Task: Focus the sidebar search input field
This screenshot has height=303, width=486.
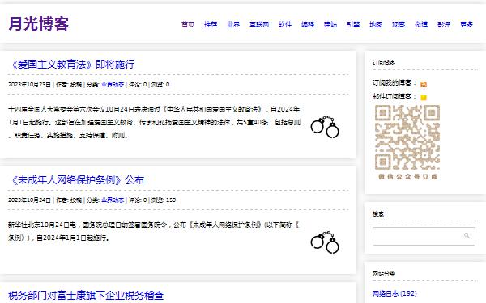Action: coord(424,236)
